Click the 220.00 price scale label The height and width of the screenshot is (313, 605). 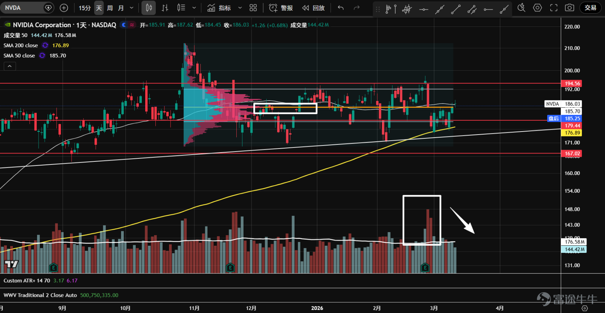click(x=572, y=27)
